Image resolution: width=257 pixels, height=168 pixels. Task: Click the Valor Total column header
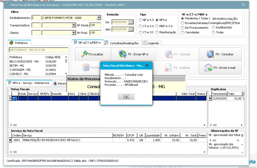186,94
